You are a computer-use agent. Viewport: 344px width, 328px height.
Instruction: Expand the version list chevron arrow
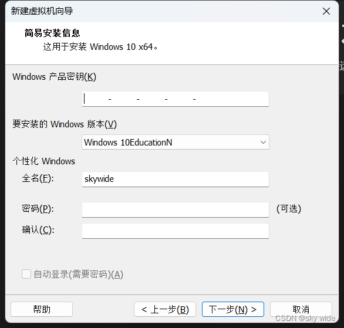tap(263, 143)
